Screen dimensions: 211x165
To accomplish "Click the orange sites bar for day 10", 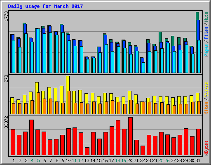I will (69, 102).
